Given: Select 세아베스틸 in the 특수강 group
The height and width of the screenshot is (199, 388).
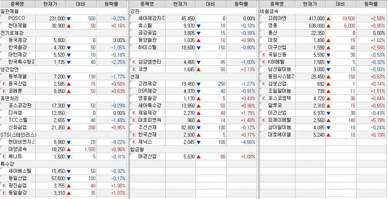Looking at the screenshot, I should click(20, 171).
